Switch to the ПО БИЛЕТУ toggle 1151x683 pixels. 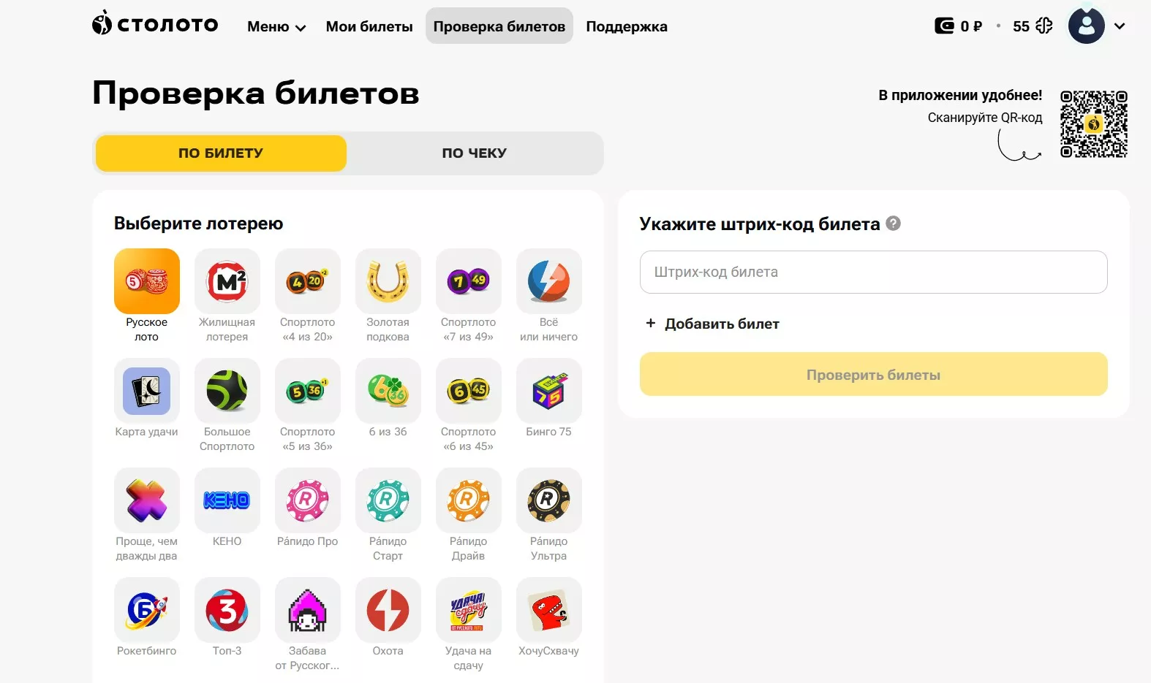click(221, 153)
